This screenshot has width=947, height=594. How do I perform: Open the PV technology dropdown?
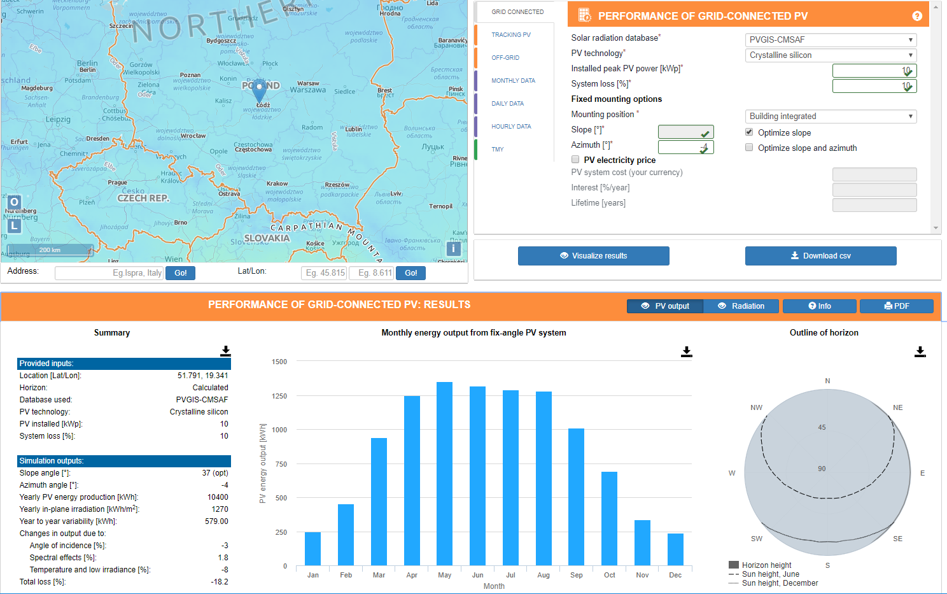[831, 55]
